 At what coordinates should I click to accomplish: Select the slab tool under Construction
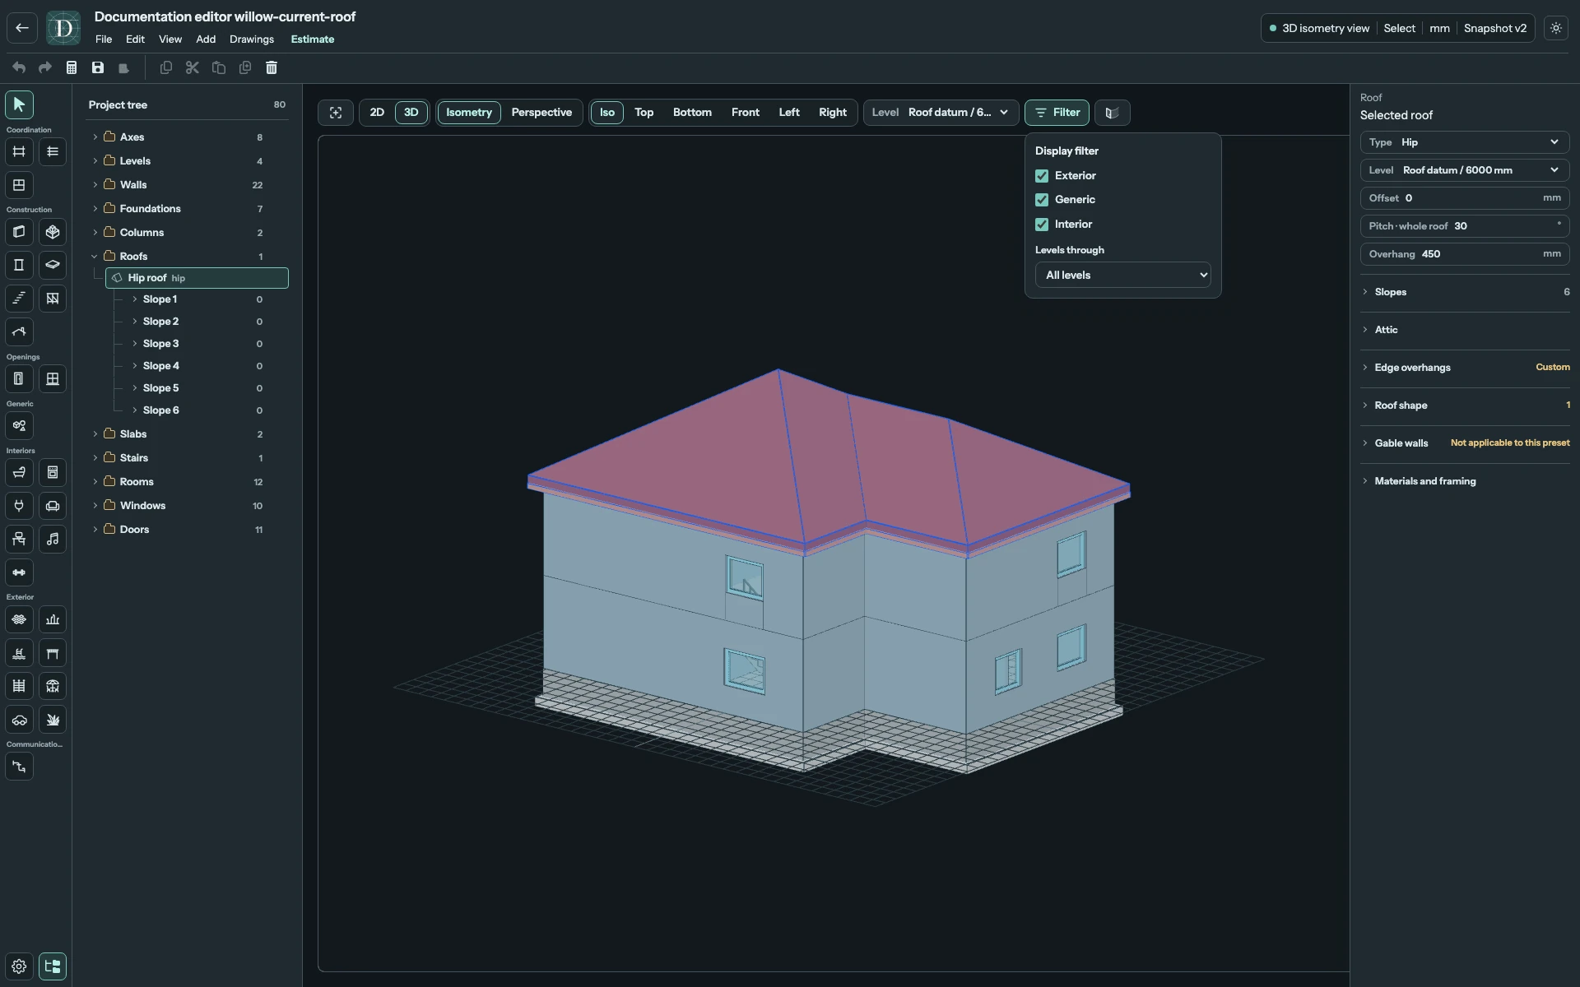click(53, 265)
